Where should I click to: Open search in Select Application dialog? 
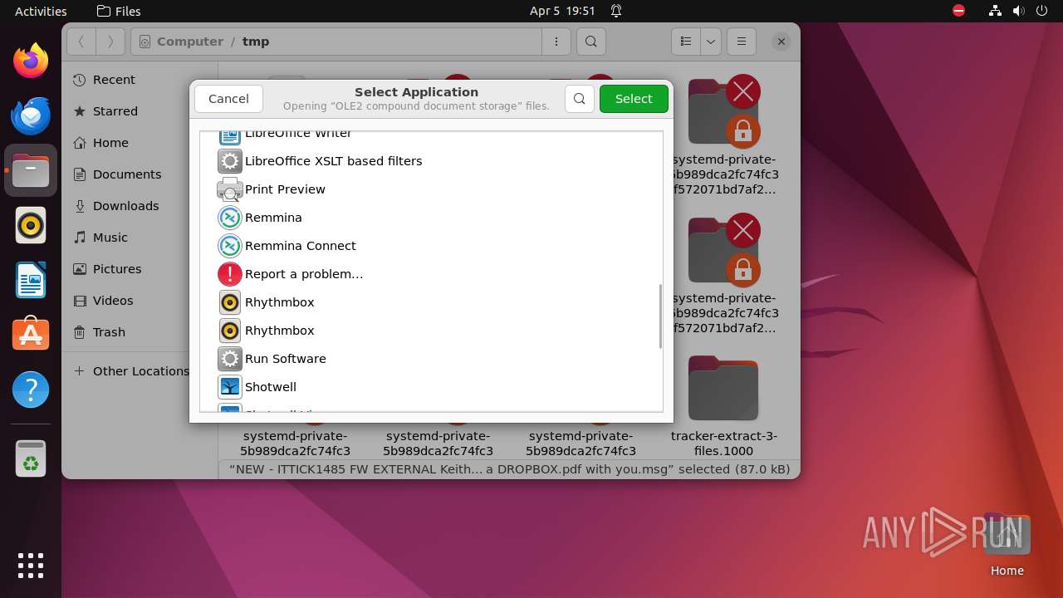(580, 99)
